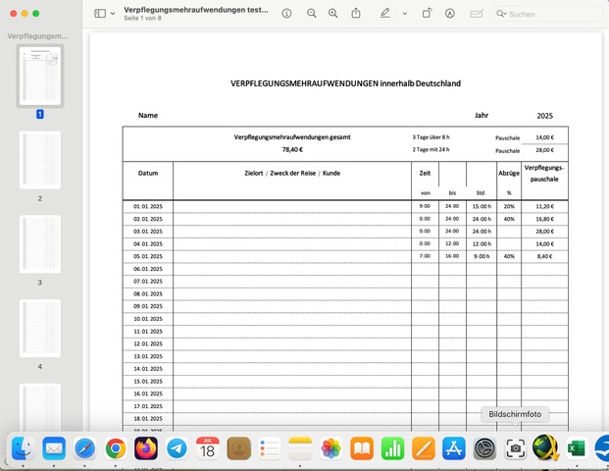Select page 3 thumbnail
The width and height of the screenshot is (609, 471).
(40, 244)
